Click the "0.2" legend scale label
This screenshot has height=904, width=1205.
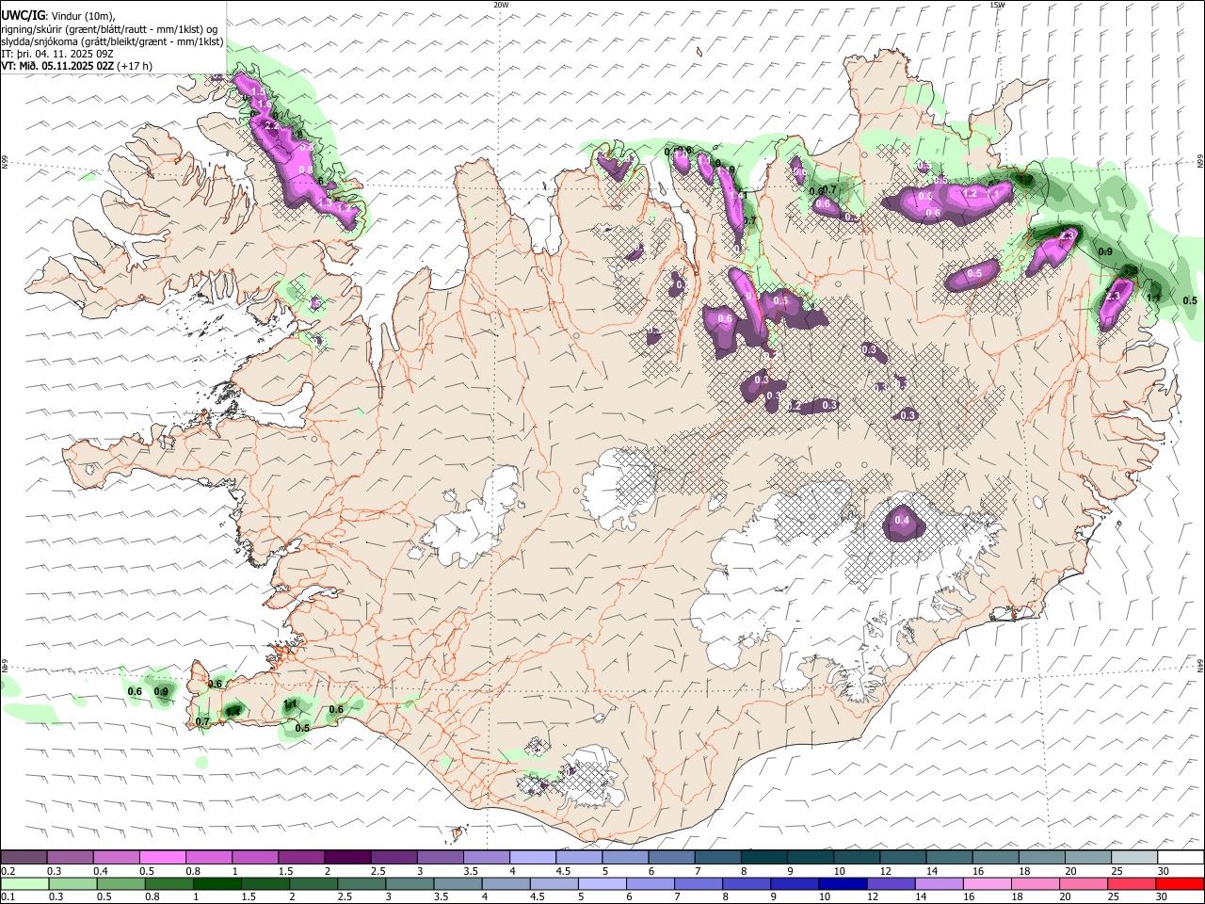pyautogui.click(x=9, y=871)
